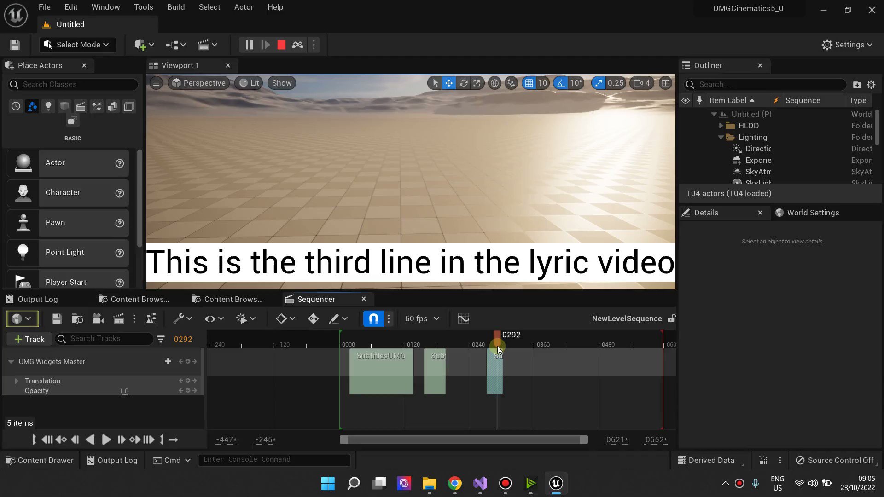
Task: Switch to the Output Log tab
Action: click(32, 299)
